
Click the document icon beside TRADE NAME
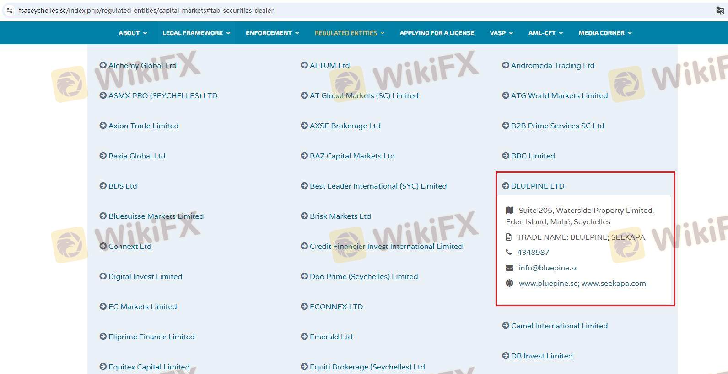click(x=509, y=237)
